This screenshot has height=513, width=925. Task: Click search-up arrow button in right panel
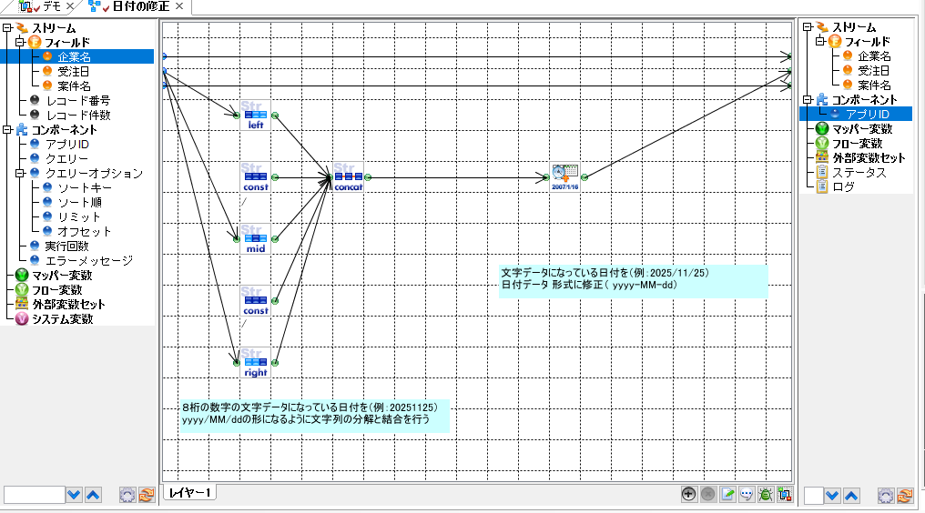pos(851,496)
